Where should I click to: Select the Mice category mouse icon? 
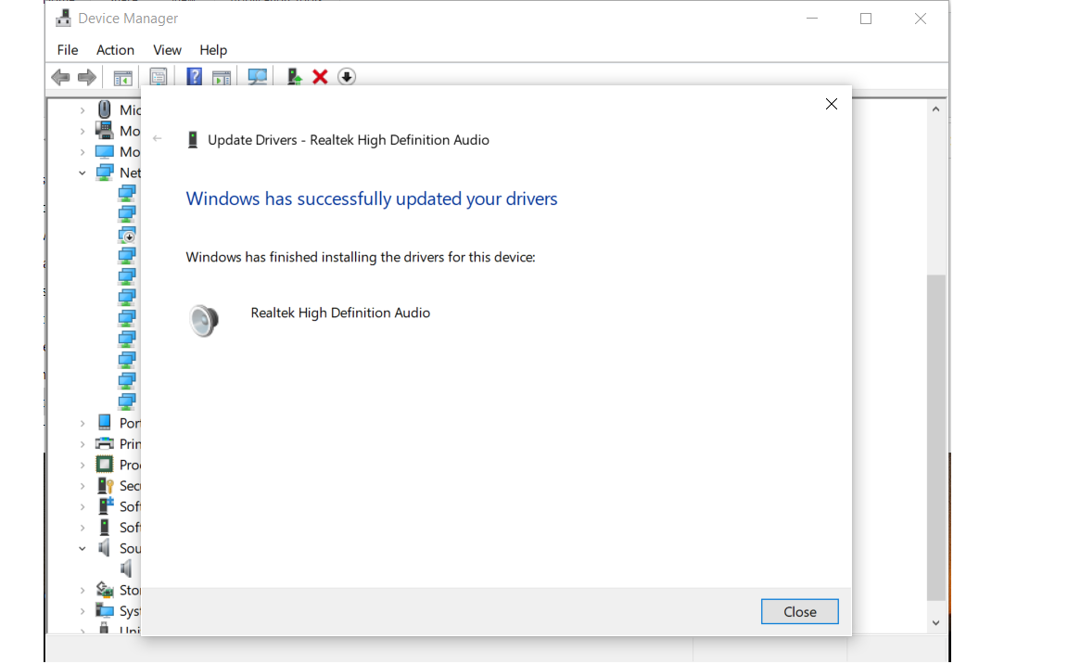(104, 109)
